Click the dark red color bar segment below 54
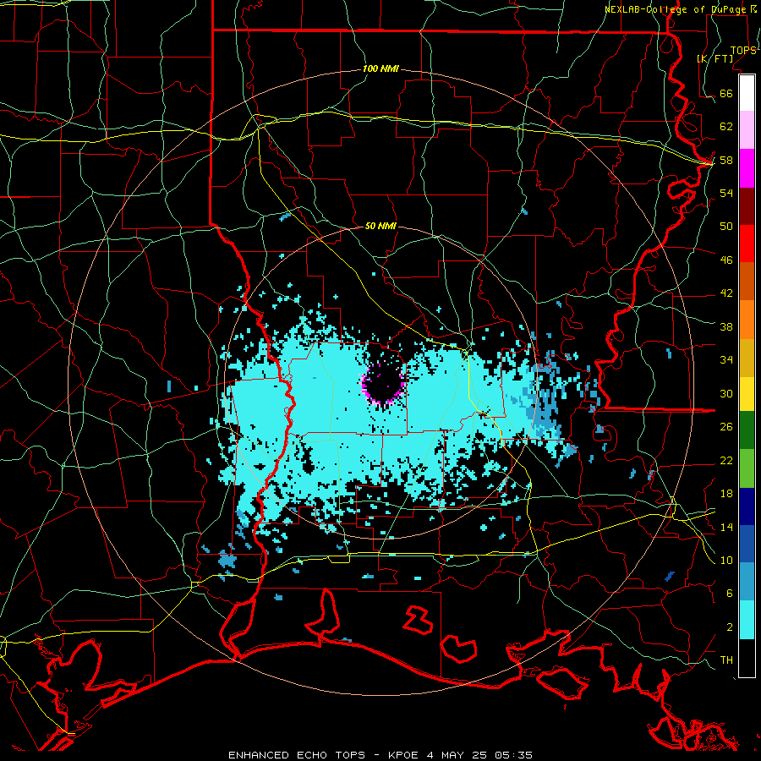 [747, 206]
